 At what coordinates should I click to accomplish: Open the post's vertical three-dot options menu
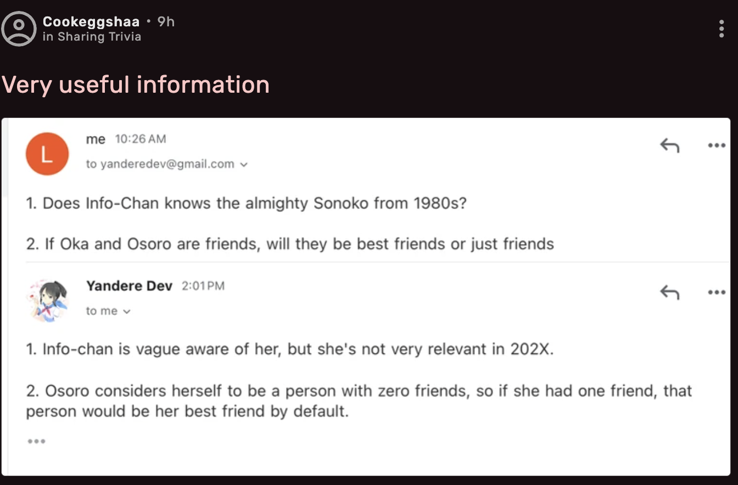pos(721,29)
